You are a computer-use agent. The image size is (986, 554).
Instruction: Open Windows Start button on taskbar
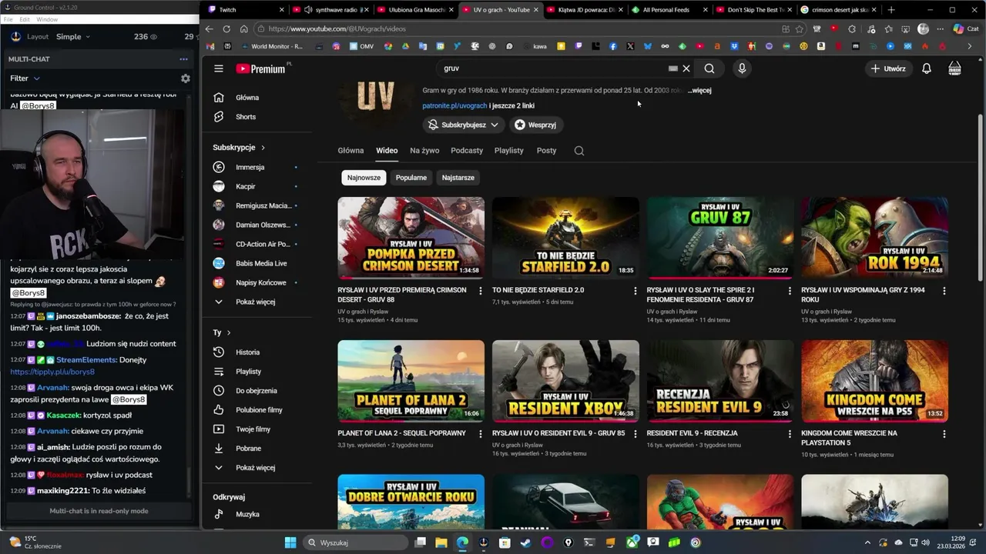point(290,542)
